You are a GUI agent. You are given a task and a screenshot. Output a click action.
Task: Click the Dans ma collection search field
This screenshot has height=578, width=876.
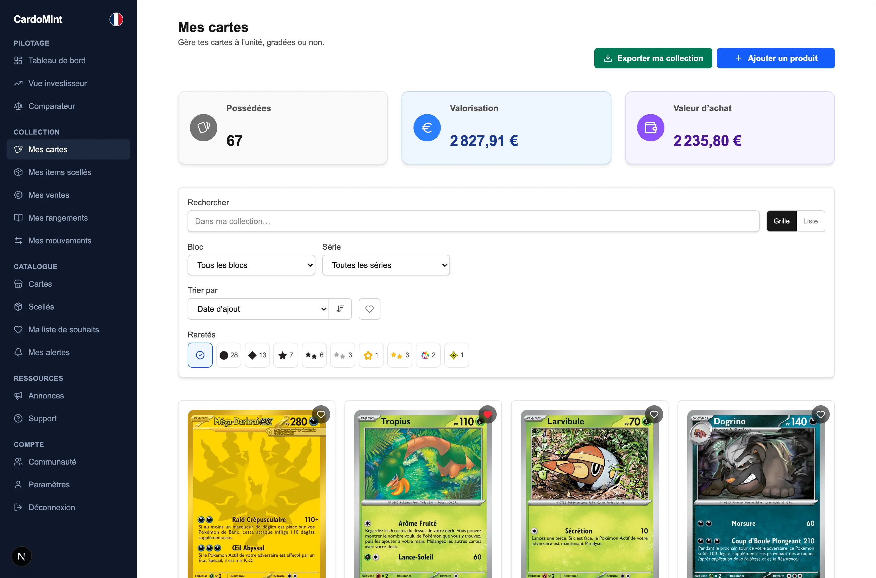pyautogui.click(x=473, y=221)
